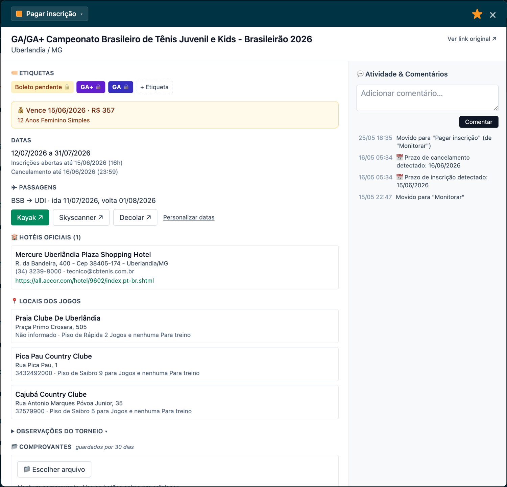Open Skyscanner flight search
This screenshot has width=507, height=487.
(81, 217)
